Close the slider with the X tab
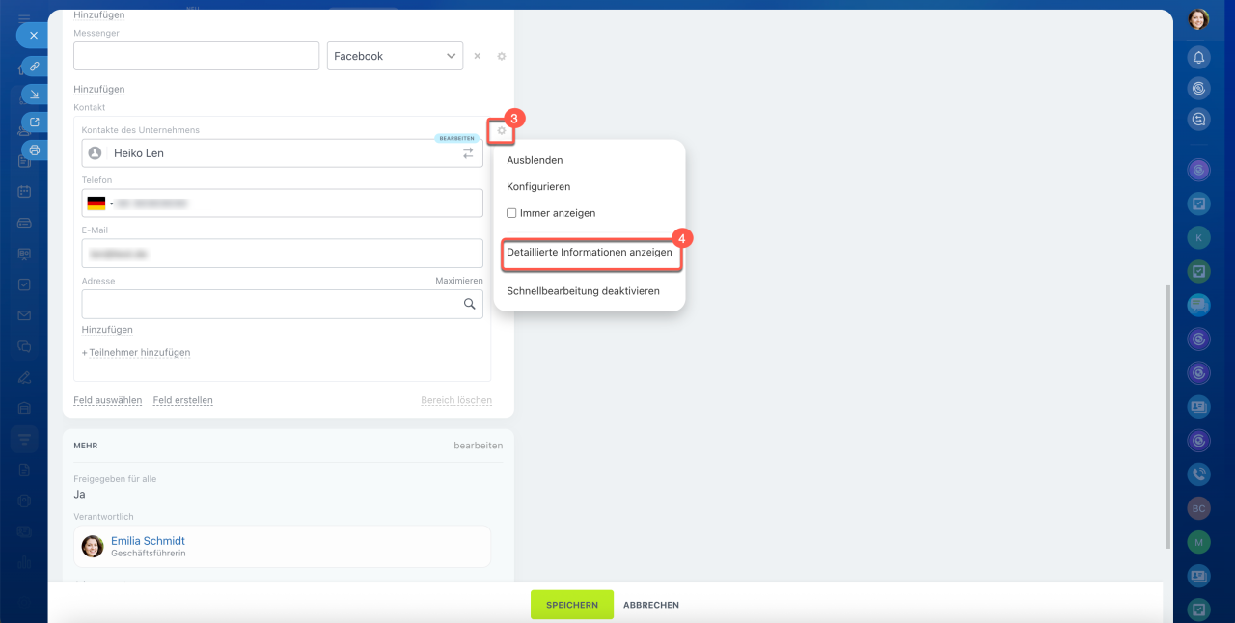 click(33, 35)
